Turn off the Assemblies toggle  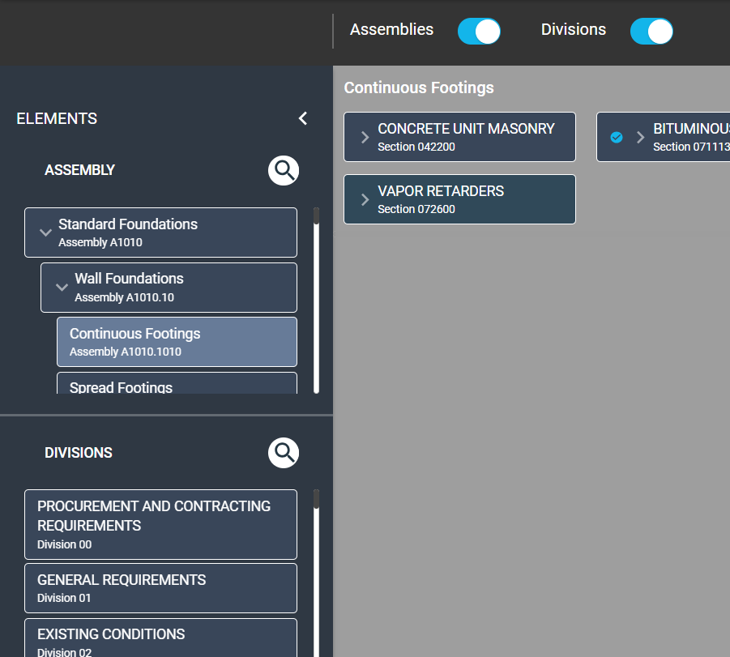click(x=479, y=32)
